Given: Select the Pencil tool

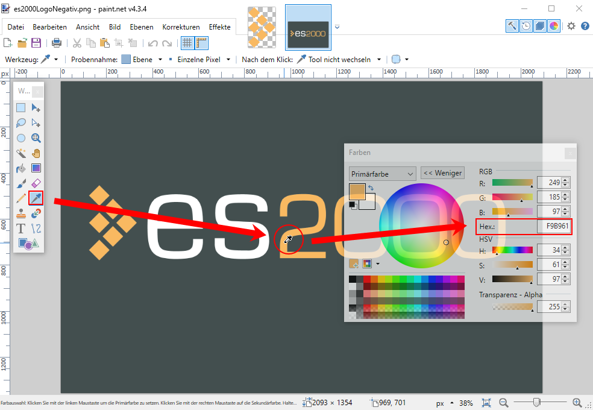Looking at the screenshot, I should tap(21, 198).
